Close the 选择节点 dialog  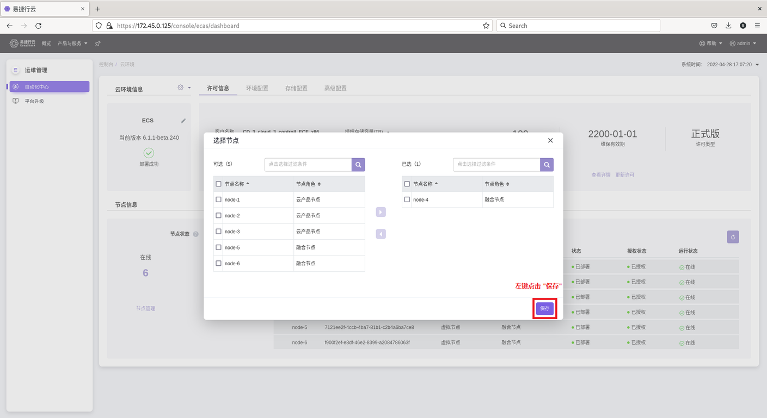[x=550, y=140]
